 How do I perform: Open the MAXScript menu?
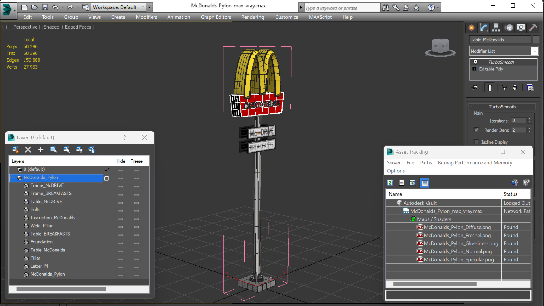(320, 17)
